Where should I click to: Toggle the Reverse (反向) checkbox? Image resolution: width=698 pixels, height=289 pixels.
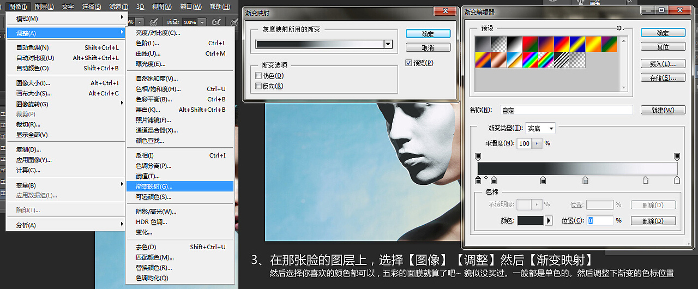click(x=258, y=86)
